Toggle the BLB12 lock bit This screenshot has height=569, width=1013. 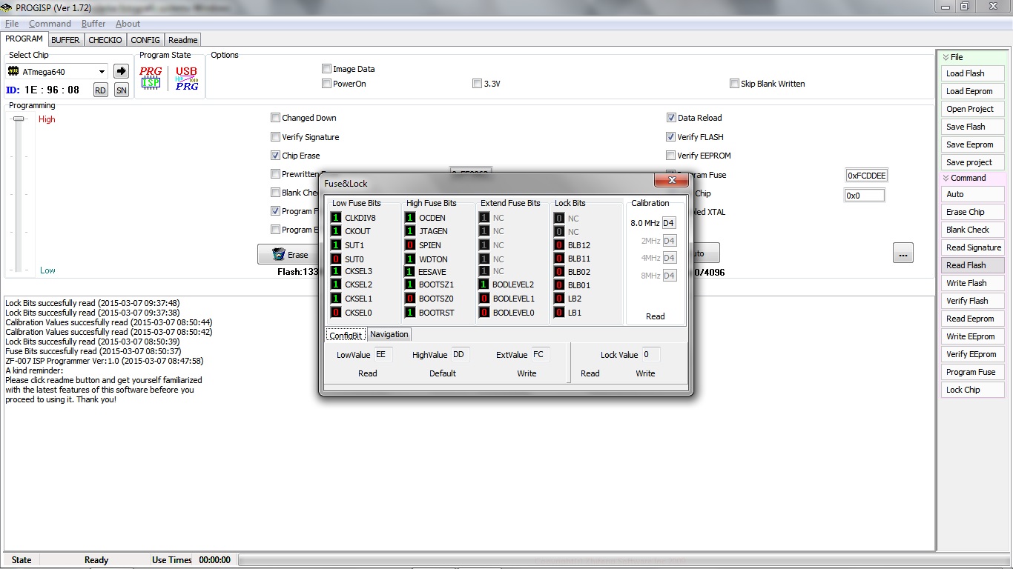click(559, 245)
